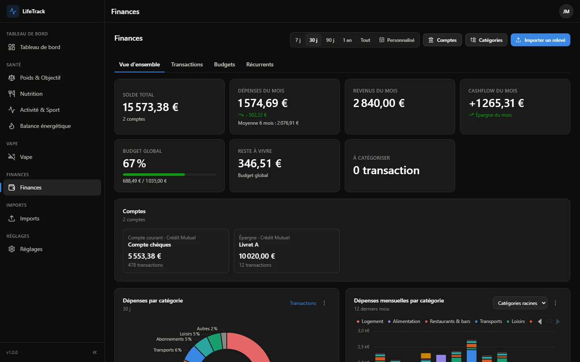Click the purple bar in monthly chart

point(441,358)
